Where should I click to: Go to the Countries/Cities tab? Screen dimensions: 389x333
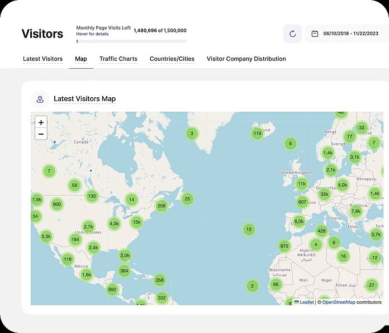(172, 59)
